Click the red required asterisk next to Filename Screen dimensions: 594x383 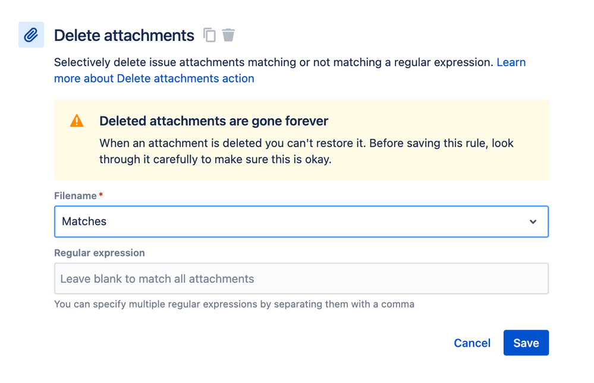[x=100, y=195]
